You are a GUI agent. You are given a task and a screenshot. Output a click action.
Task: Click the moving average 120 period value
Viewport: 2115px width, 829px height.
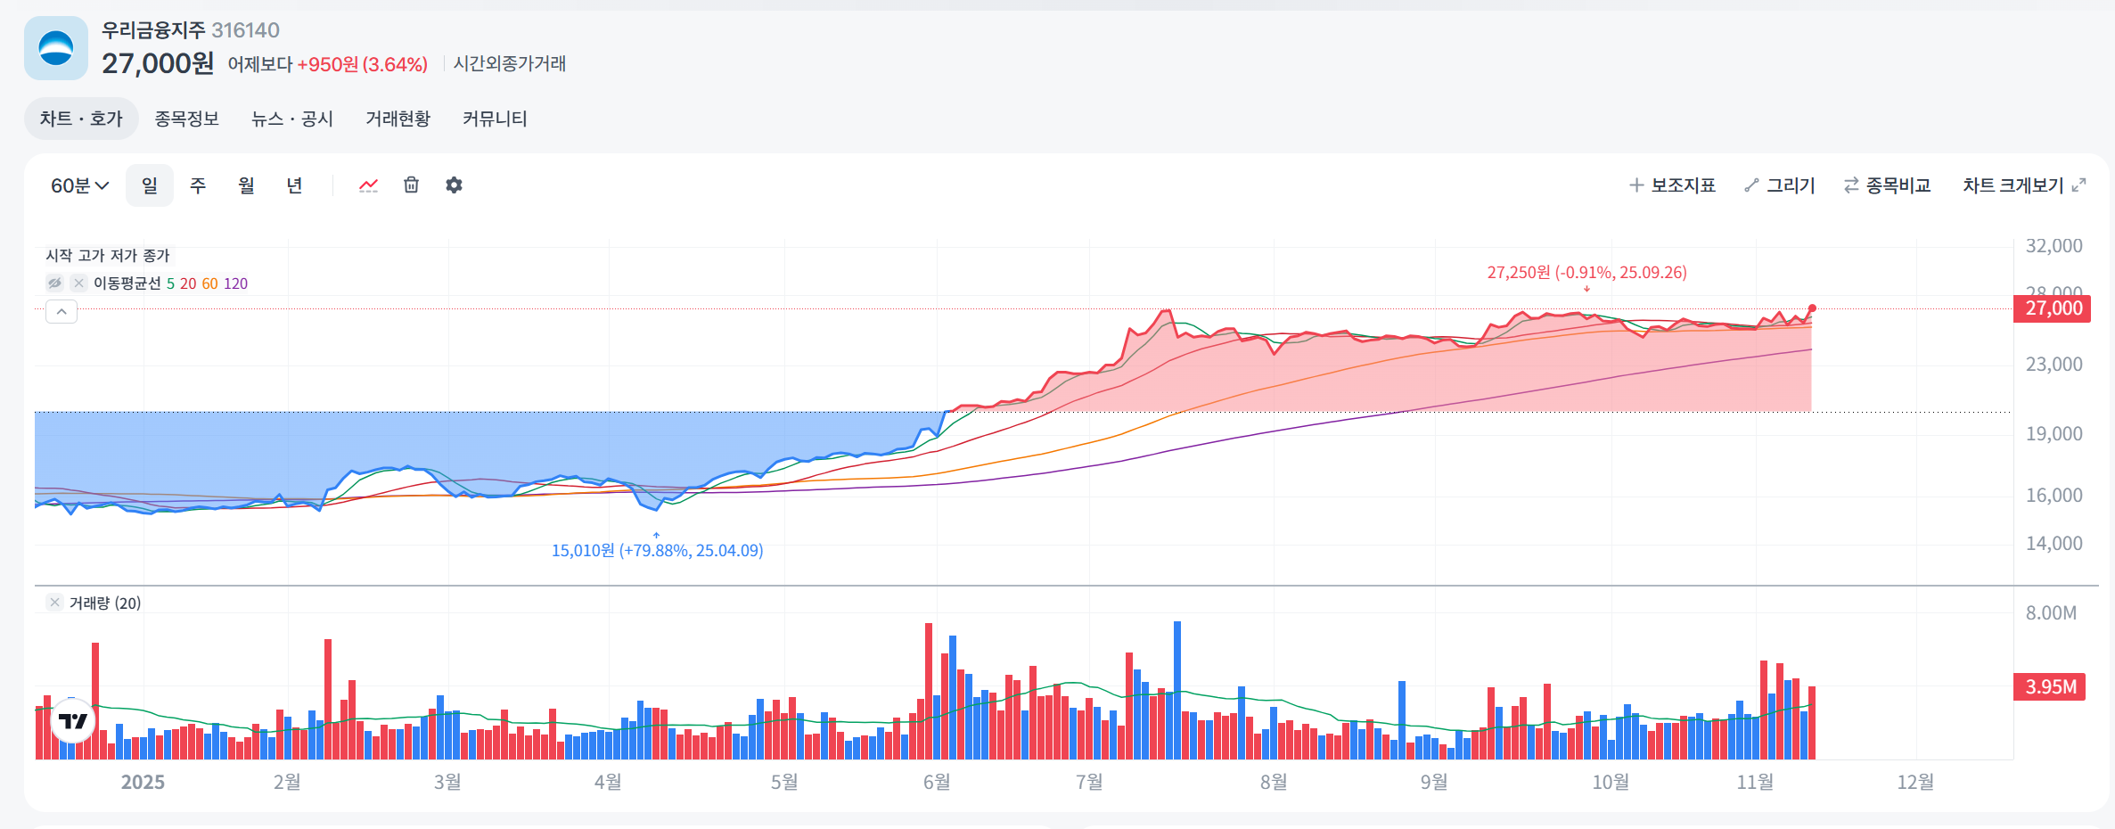235,283
